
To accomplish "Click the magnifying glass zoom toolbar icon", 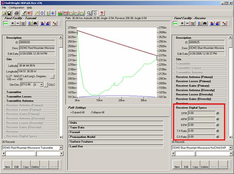I will pyautogui.click(x=89, y=13).
